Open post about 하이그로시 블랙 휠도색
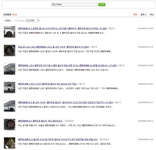The width and height of the screenshot is (156, 150). tap(67, 66)
